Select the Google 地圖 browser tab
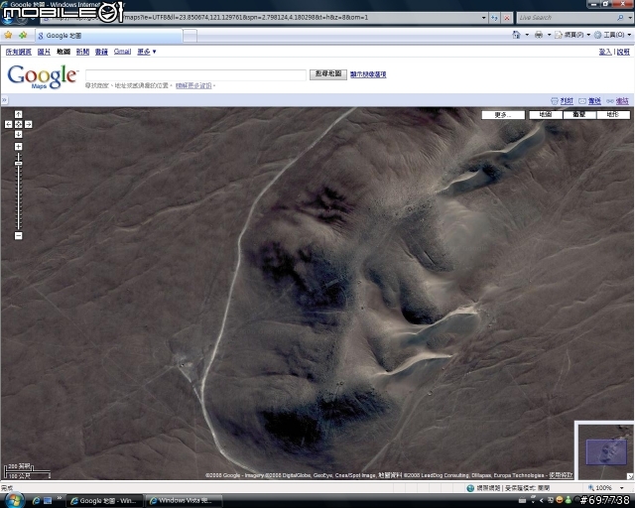The image size is (635, 508). 108,36
